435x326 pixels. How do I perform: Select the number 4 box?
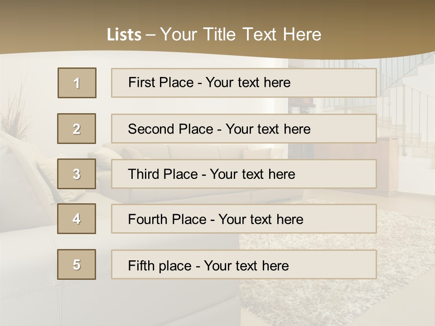(77, 219)
